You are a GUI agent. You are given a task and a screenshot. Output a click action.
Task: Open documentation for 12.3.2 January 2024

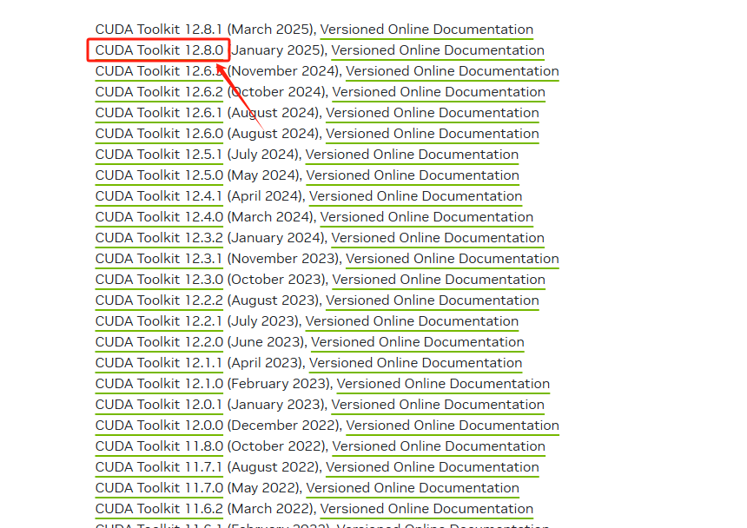(x=437, y=238)
